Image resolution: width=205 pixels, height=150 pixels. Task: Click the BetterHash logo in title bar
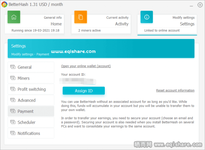(4, 4)
